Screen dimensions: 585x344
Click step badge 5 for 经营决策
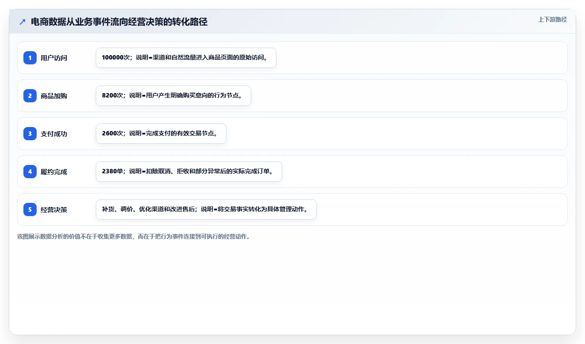point(30,209)
